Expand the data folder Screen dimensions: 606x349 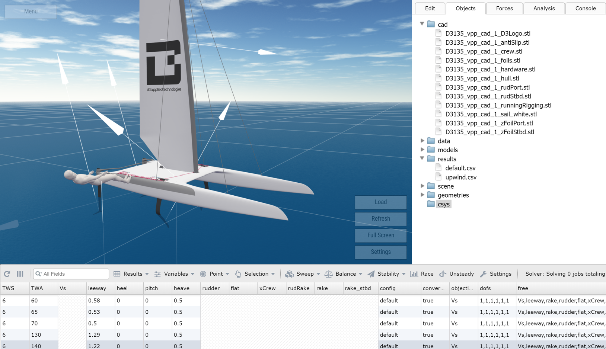(x=422, y=141)
